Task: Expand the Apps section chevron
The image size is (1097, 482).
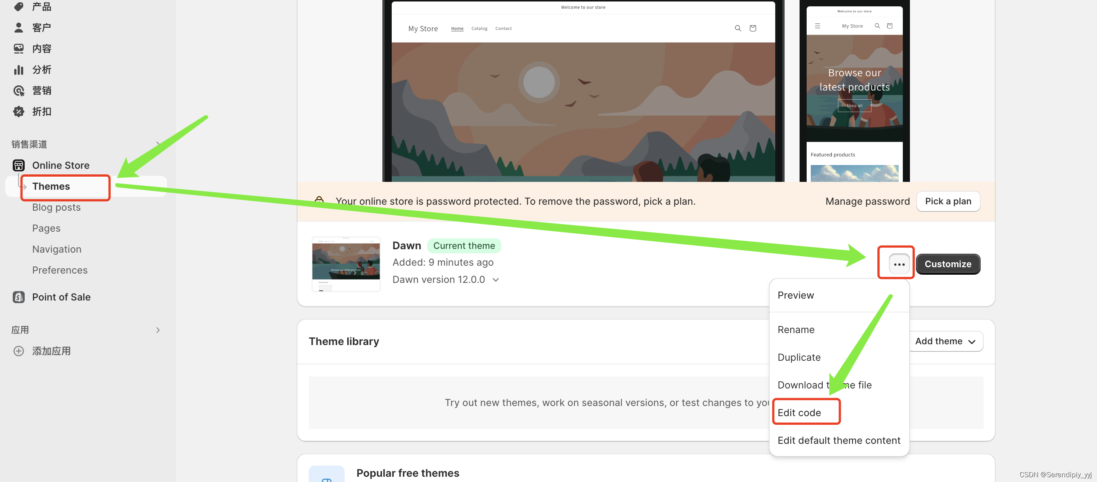Action: [x=158, y=330]
